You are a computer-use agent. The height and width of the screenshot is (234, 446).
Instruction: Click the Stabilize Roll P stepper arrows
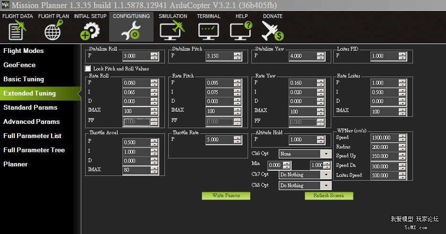[x=154, y=56]
